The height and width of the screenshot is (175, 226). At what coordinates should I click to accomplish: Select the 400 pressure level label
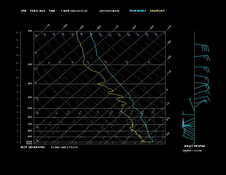(30, 98)
